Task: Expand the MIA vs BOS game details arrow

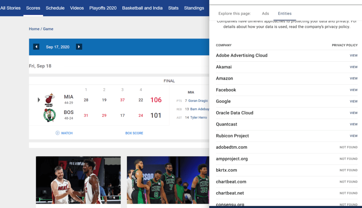Action: pos(39,100)
